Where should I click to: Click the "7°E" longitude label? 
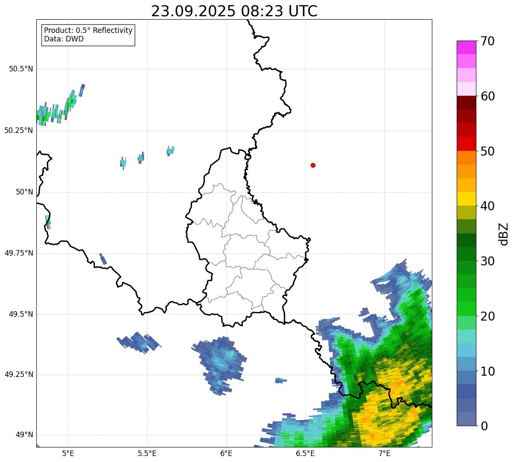click(x=384, y=453)
